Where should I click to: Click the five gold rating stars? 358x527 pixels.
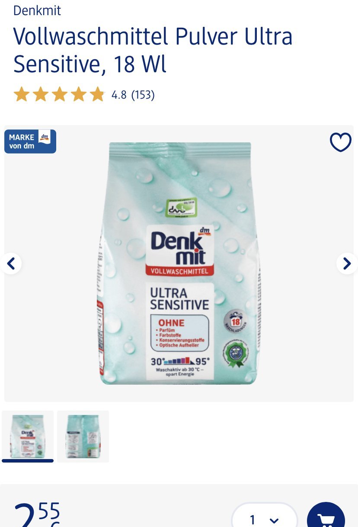59,94
